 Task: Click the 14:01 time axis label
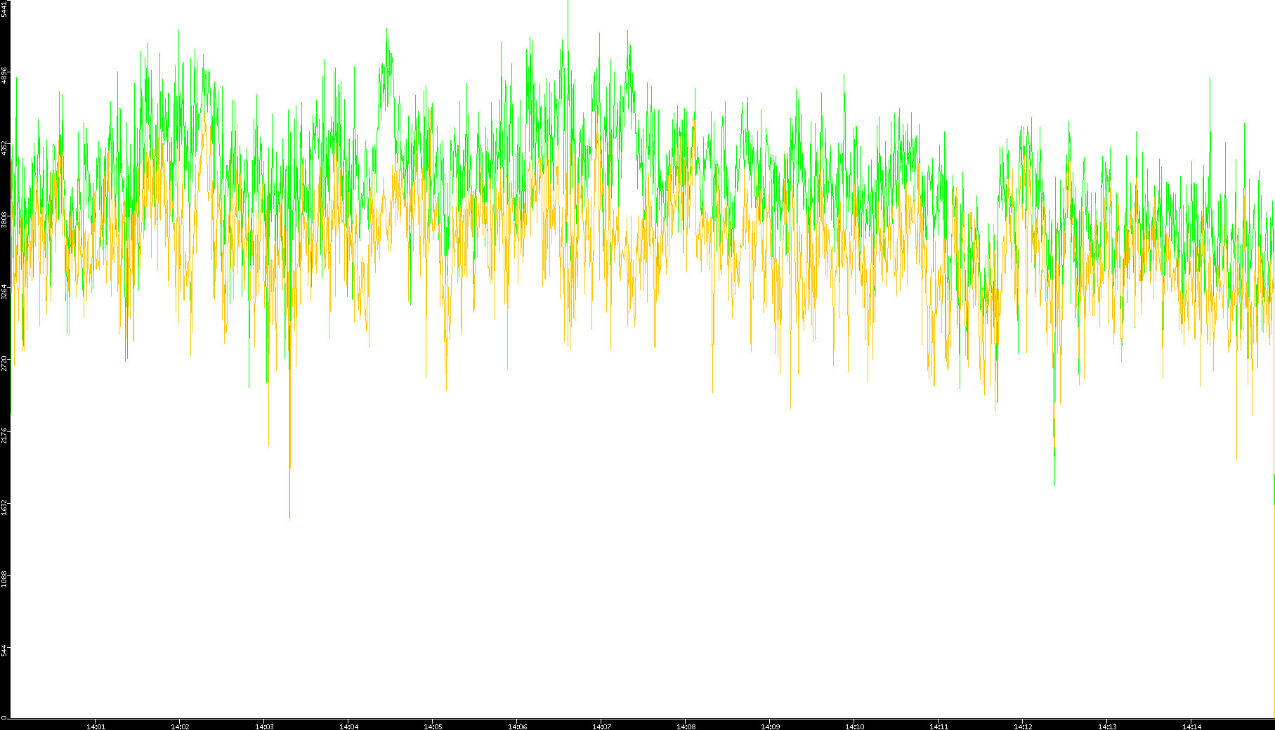click(x=96, y=726)
